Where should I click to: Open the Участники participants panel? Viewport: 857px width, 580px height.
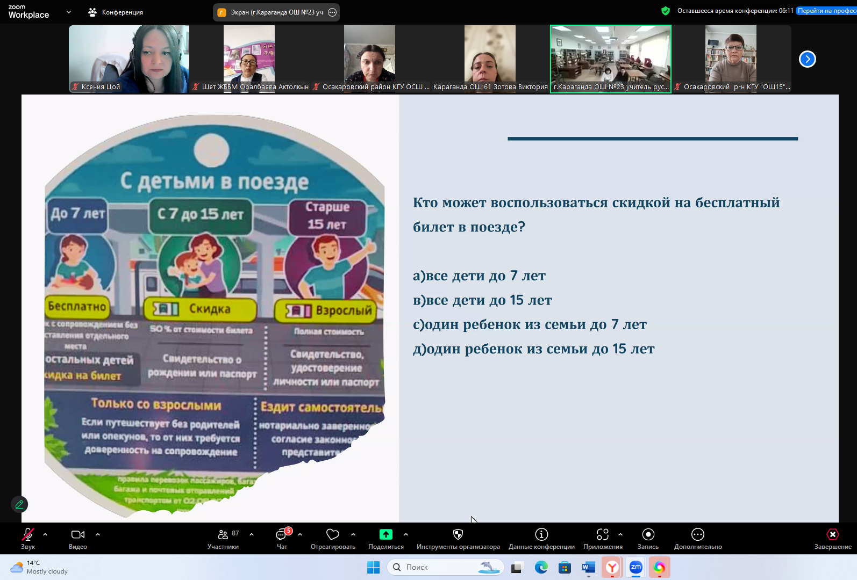tap(223, 538)
